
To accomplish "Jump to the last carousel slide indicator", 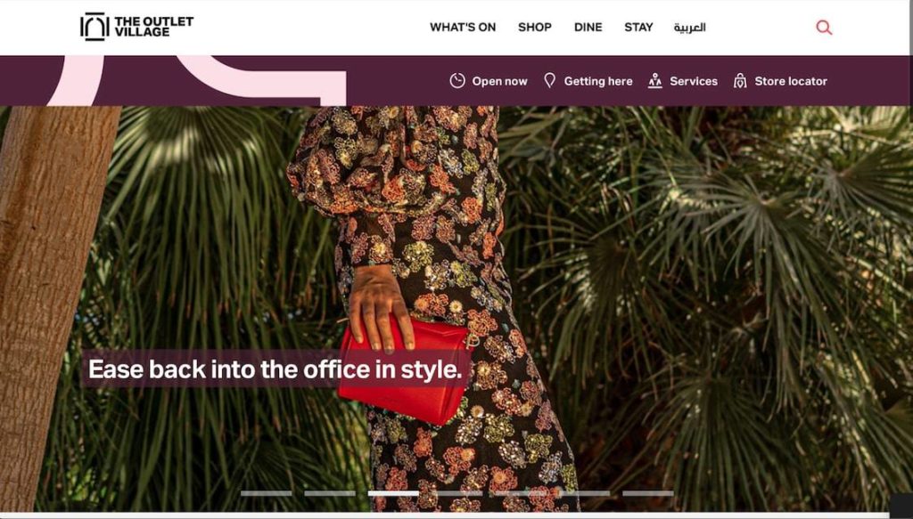I will click(648, 493).
